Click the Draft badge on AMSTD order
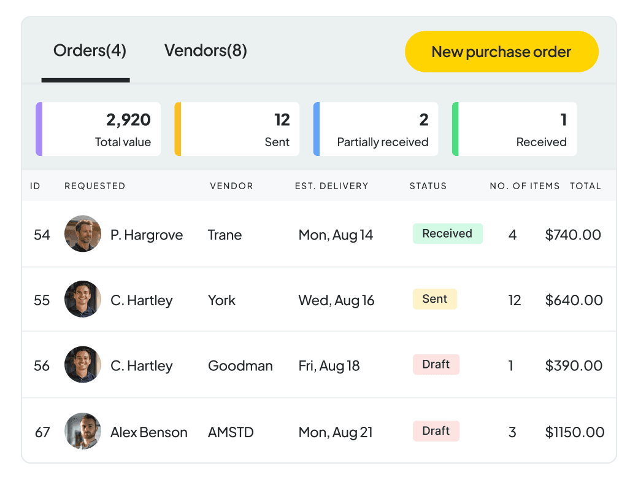The image size is (638, 479). pos(436,431)
